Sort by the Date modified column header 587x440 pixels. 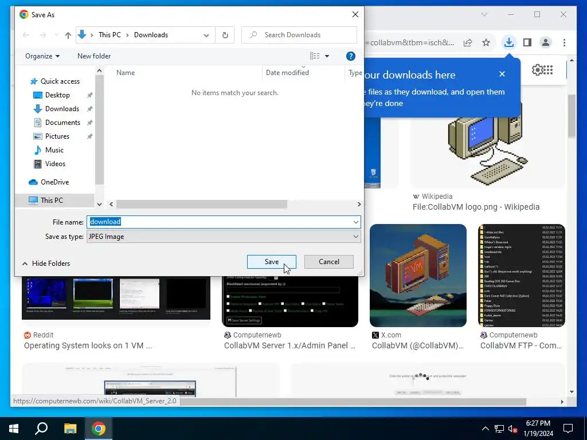(287, 73)
